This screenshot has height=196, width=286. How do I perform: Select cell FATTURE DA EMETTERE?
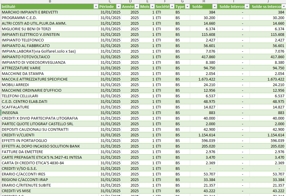[x=50, y=152]
